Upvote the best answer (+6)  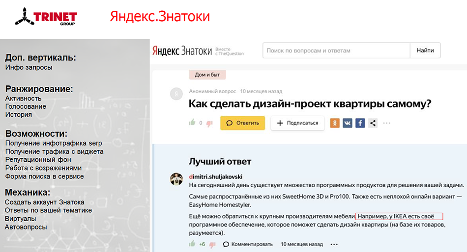click(x=192, y=244)
